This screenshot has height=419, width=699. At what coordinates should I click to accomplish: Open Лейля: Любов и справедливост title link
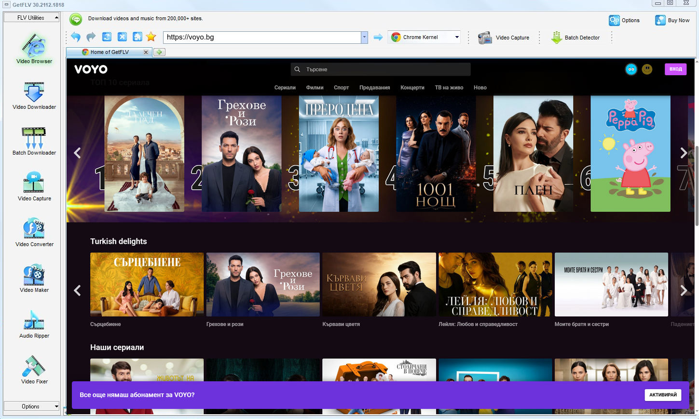tap(478, 324)
